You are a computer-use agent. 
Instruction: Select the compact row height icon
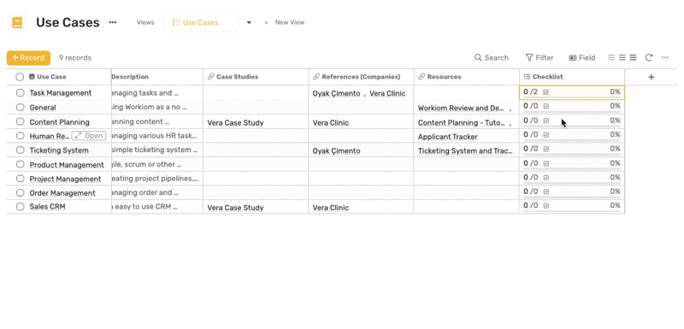(611, 57)
